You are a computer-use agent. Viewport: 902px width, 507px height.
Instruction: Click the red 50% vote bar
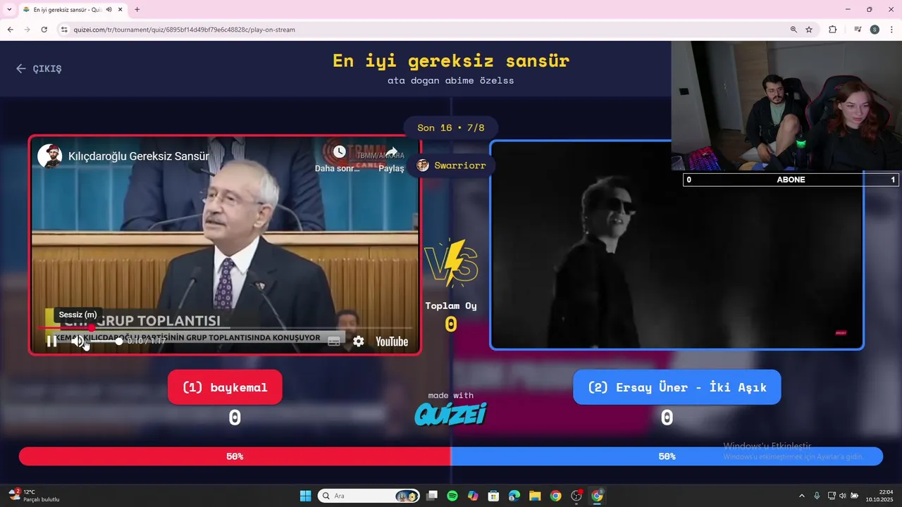point(235,456)
